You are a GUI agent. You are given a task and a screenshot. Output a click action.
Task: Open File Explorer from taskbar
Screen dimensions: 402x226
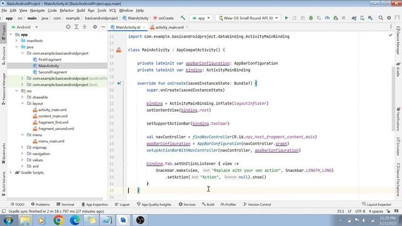[x=25, y=220]
